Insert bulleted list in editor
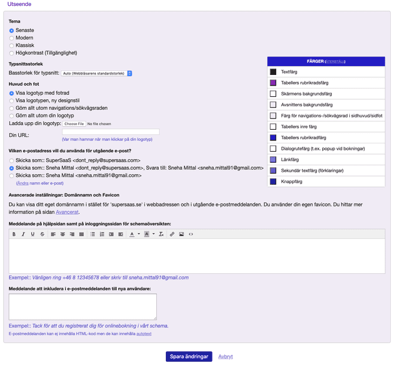 click(93, 234)
